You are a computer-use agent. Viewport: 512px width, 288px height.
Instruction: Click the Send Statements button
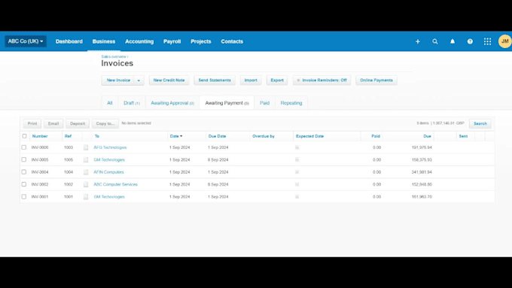tap(215, 80)
